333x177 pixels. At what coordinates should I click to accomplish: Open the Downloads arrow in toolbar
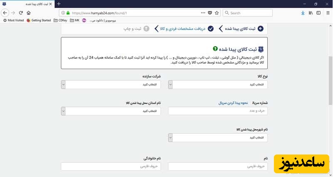pyautogui.click(x=303, y=13)
